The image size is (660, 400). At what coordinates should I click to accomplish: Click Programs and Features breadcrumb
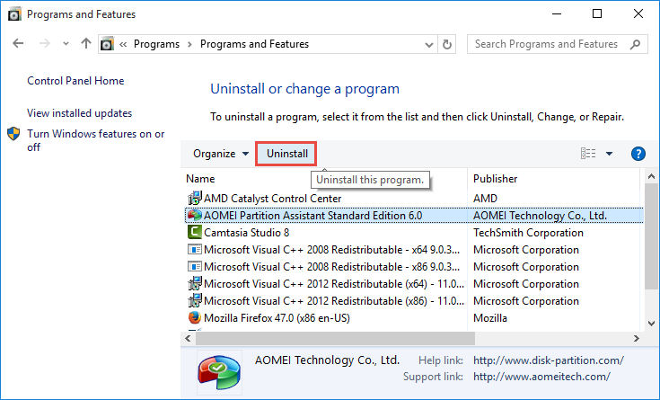(x=254, y=44)
